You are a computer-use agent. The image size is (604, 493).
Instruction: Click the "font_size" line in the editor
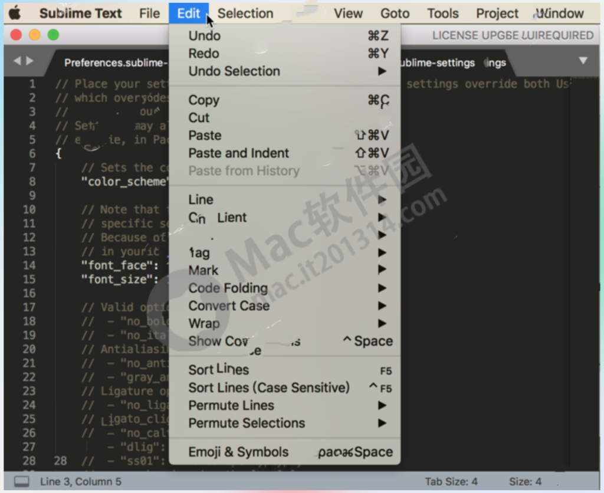click(x=120, y=280)
